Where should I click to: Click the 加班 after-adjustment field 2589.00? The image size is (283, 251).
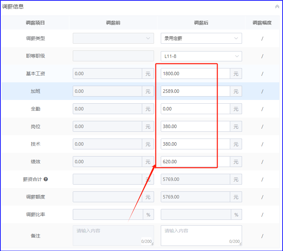[195, 91]
